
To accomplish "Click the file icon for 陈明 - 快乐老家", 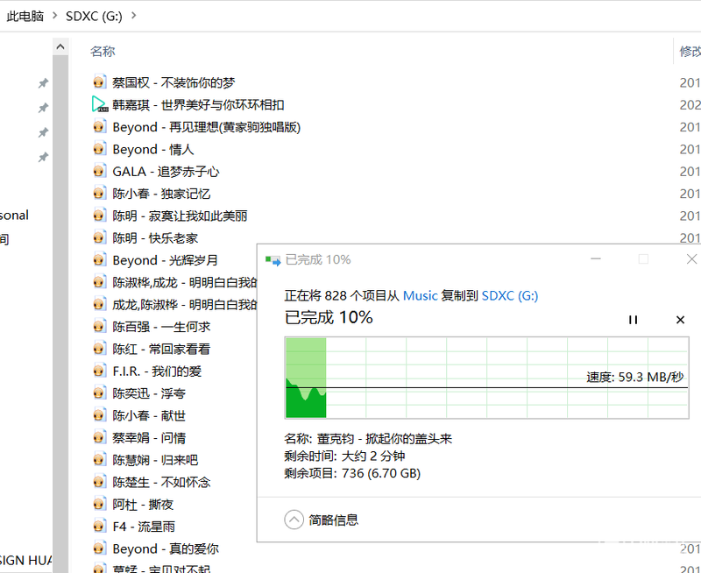I will tap(100, 237).
